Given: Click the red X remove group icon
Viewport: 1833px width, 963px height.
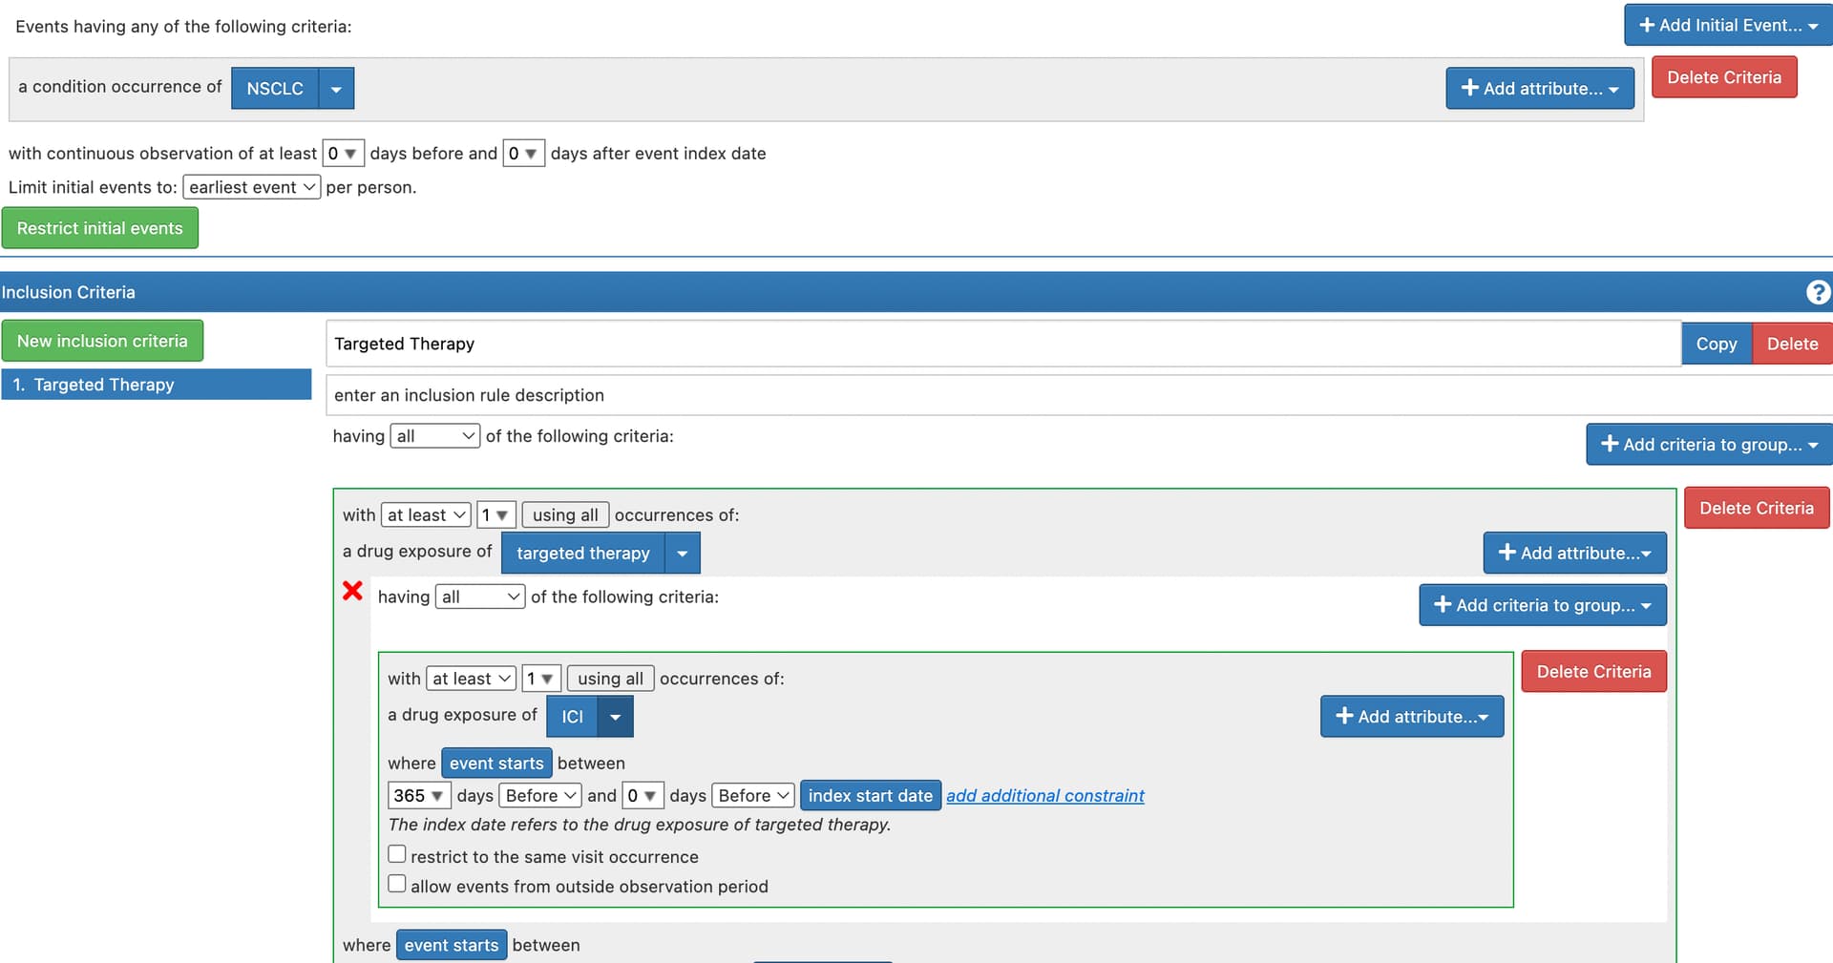Looking at the screenshot, I should click(352, 592).
